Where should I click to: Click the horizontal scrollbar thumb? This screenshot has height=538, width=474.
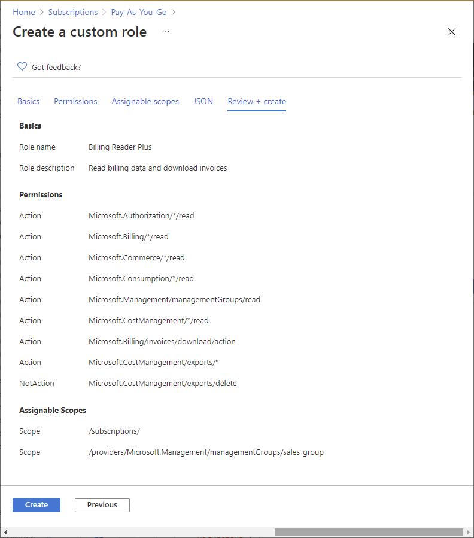tap(368, 532)
